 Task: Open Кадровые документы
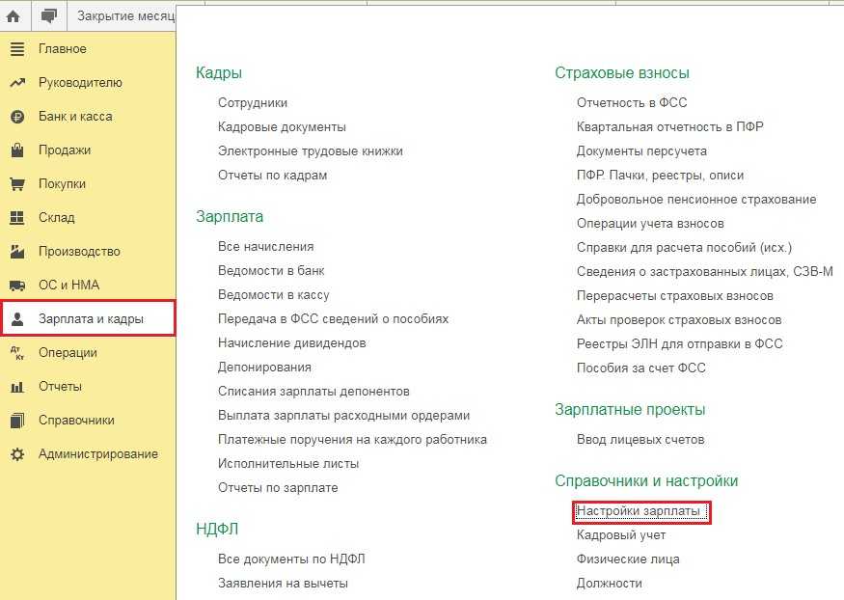tap(282, 127)
